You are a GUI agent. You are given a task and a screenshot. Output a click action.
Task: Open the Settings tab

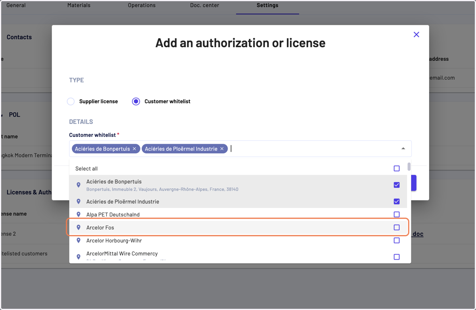267,6
